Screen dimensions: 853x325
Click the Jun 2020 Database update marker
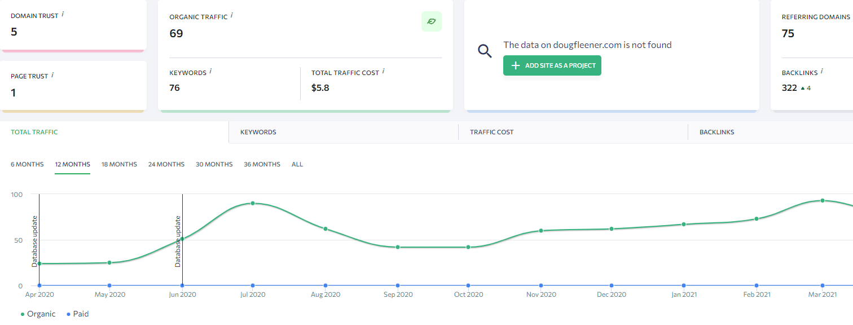click(178, 241)
